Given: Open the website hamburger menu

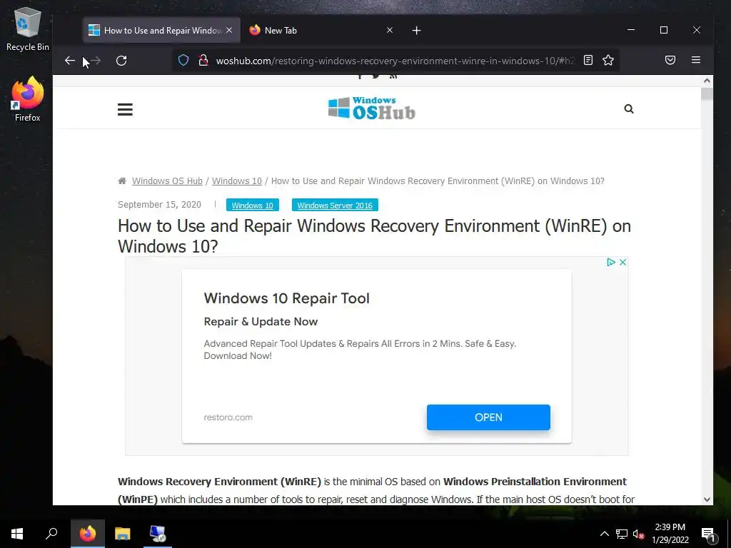Looking at the screenshot, I should (125, 109).
